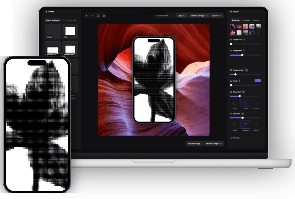Pick the pale sky background thumbnail

(252, 27)
